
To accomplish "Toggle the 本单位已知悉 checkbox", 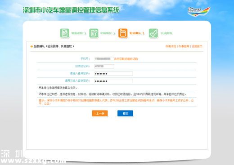I will 40,94.
